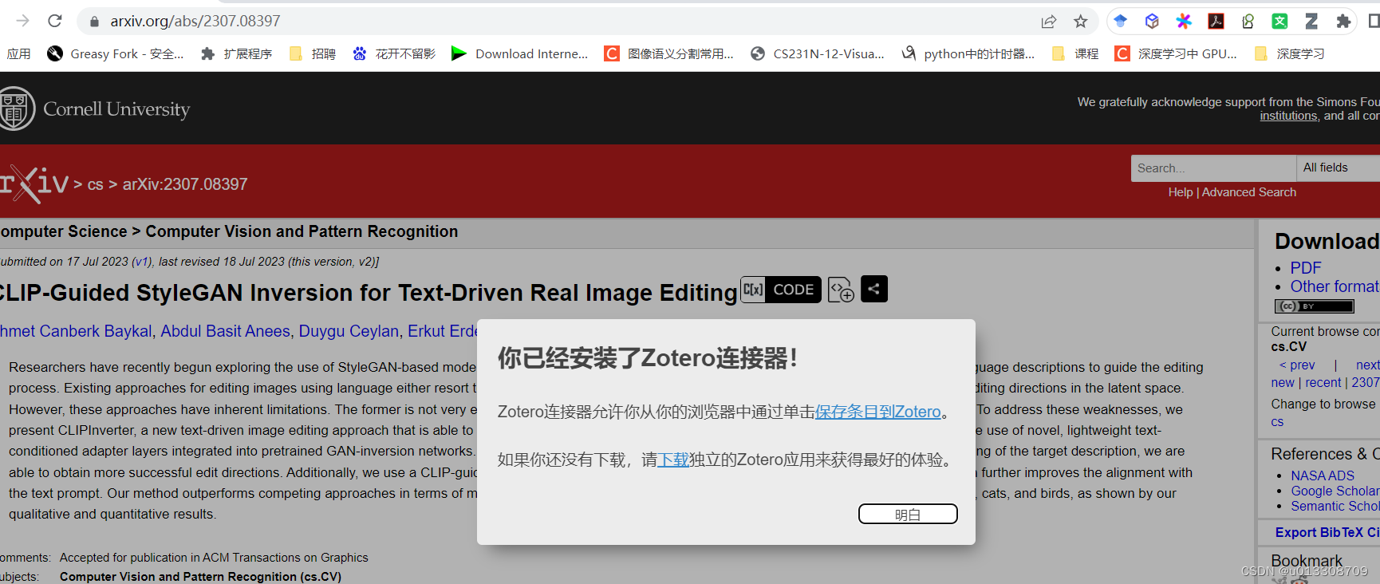Click 保存条目到Zotero link in dialog
This screenshot has width=1380, height=584.
pos(877,412)
